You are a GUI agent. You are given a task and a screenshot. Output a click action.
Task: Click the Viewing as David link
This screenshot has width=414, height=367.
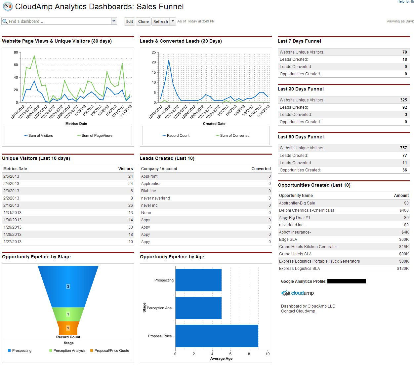click(x=399, y=21)
